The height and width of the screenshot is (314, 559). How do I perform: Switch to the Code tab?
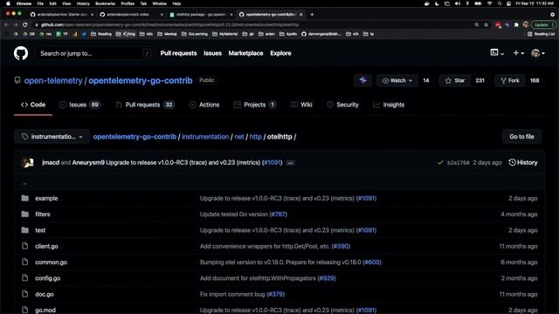point(33,105)
